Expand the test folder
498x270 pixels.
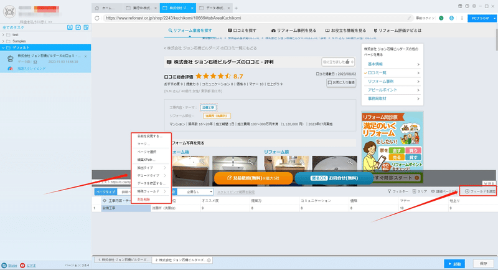pyautogui.click(x=3, y=35)
